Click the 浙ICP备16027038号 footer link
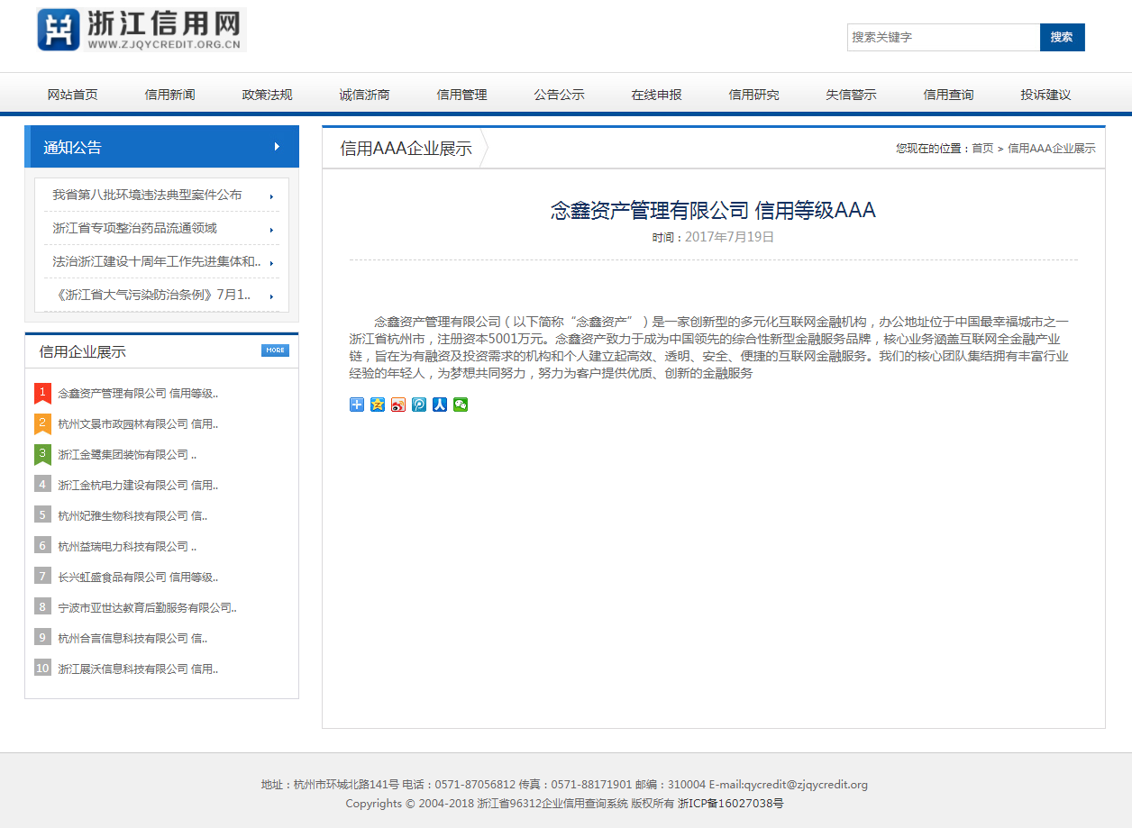The height and width of the screenshot is (828, 1132). (x=731, y=804)
